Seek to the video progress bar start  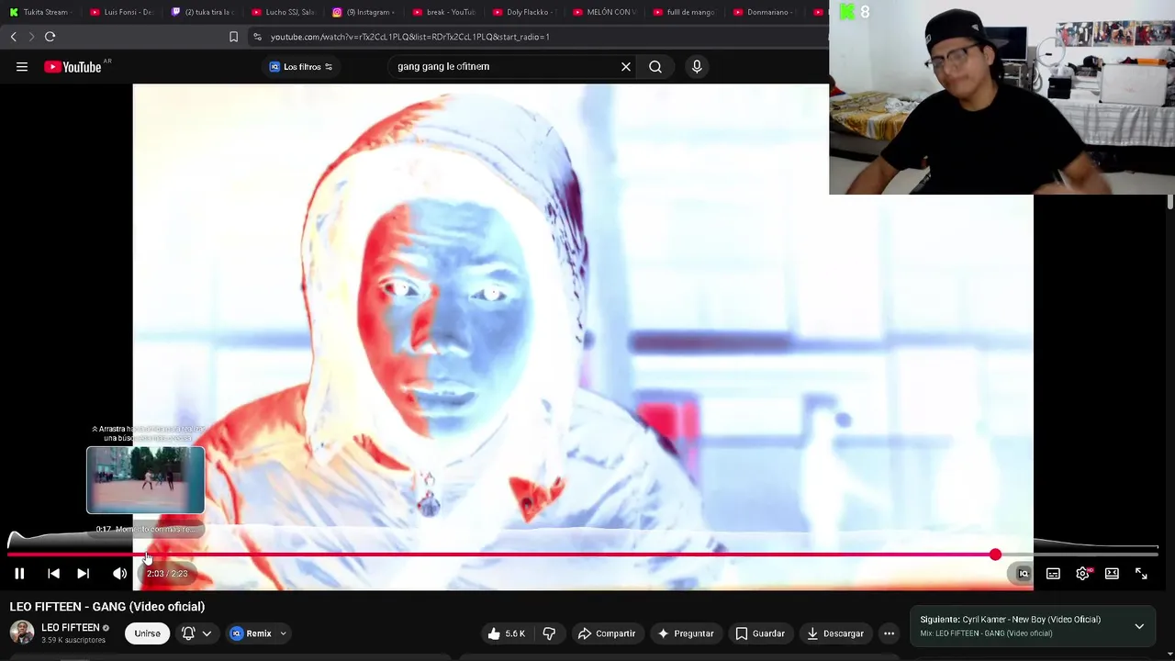pos(10,555)
